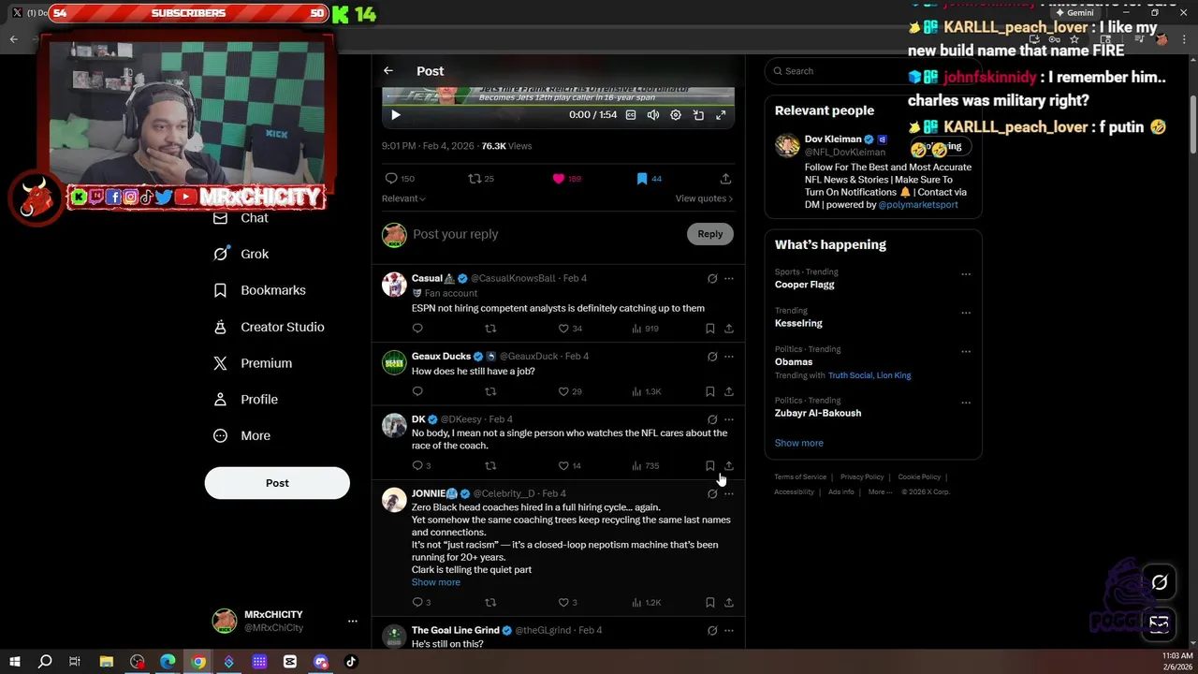Mute the video with the speaker icon

click(653, 115)
